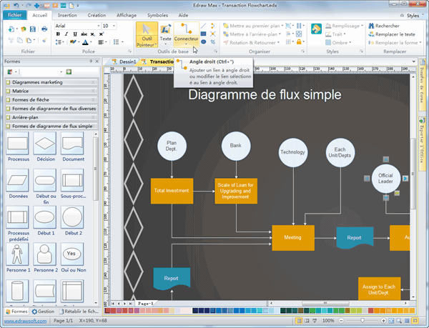Click the font color icon
Image resolution: width=429 pixels, height=328 pixels.
[x=85, y=42]
